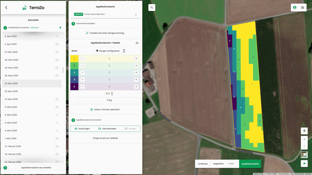This screenshot has height=175, width=312.
Task: Switch map view to Vegetation
Action: point(218,164)
